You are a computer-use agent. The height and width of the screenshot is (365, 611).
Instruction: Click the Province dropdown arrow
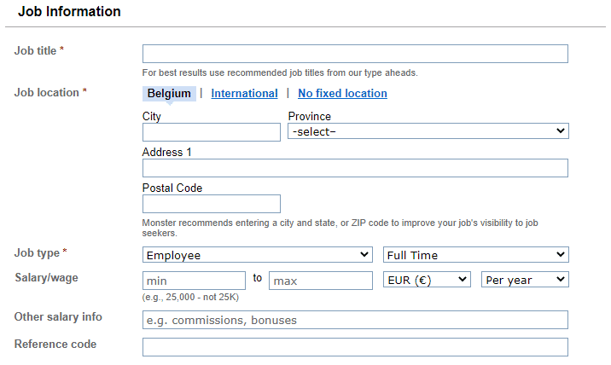point(561,130)
